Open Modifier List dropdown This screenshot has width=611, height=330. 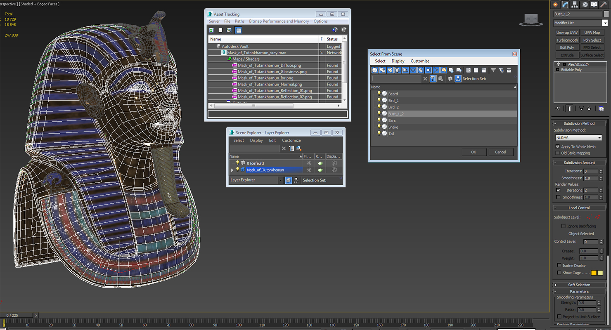pos(604,23)
